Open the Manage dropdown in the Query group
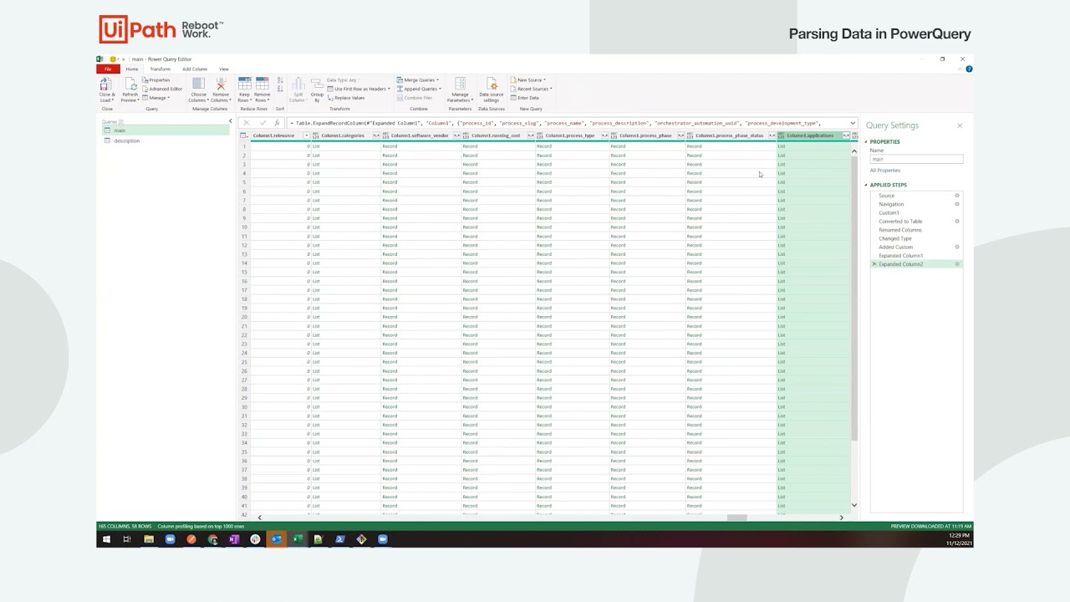This screenshot has width=1070, height=602. click(x=157, y=98)
